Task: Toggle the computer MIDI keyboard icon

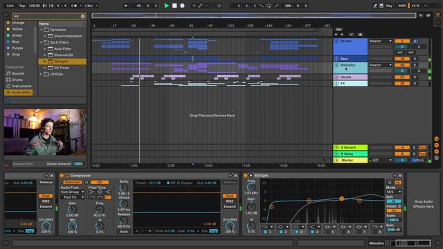Action: click(x=381, y=6)
